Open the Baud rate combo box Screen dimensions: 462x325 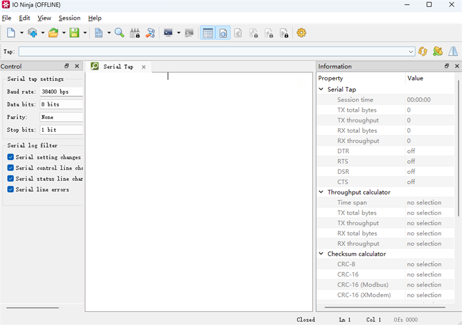61,92
